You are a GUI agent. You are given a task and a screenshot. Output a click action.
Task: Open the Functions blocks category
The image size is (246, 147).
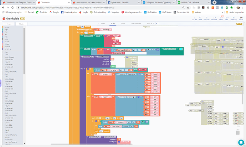coord(7,49)
